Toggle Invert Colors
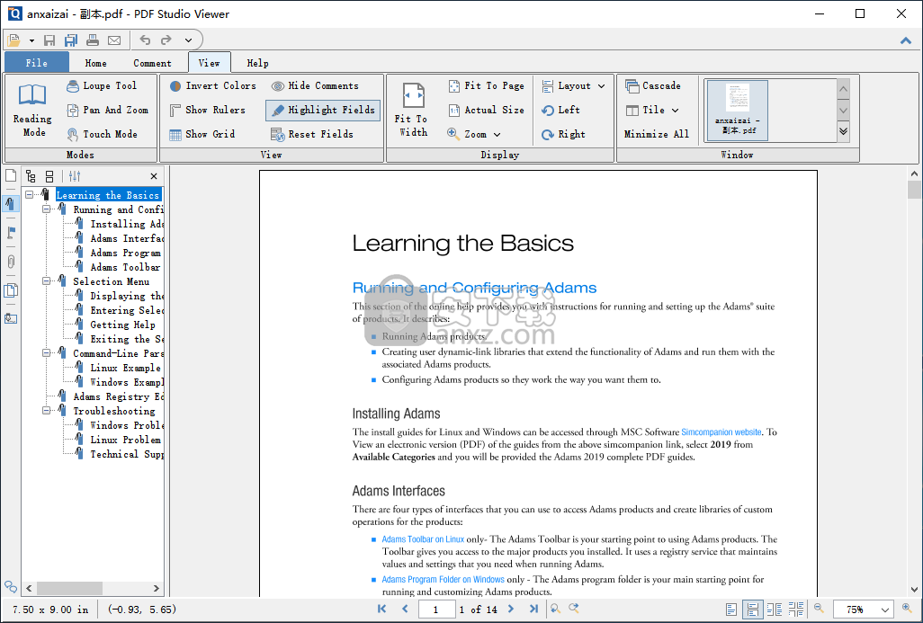The image size is (923, 623). pos(212,86)
